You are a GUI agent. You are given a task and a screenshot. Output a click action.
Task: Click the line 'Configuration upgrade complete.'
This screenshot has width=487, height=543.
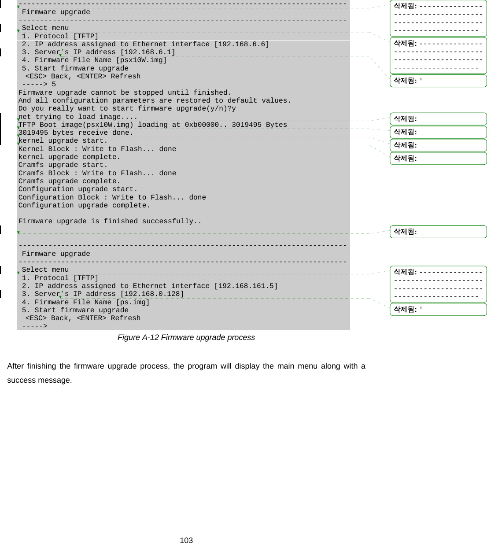click(x=84, y=205)
